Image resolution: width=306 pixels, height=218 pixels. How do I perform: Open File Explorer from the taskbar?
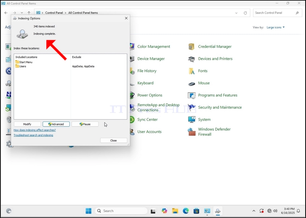[x=175, y=211]
